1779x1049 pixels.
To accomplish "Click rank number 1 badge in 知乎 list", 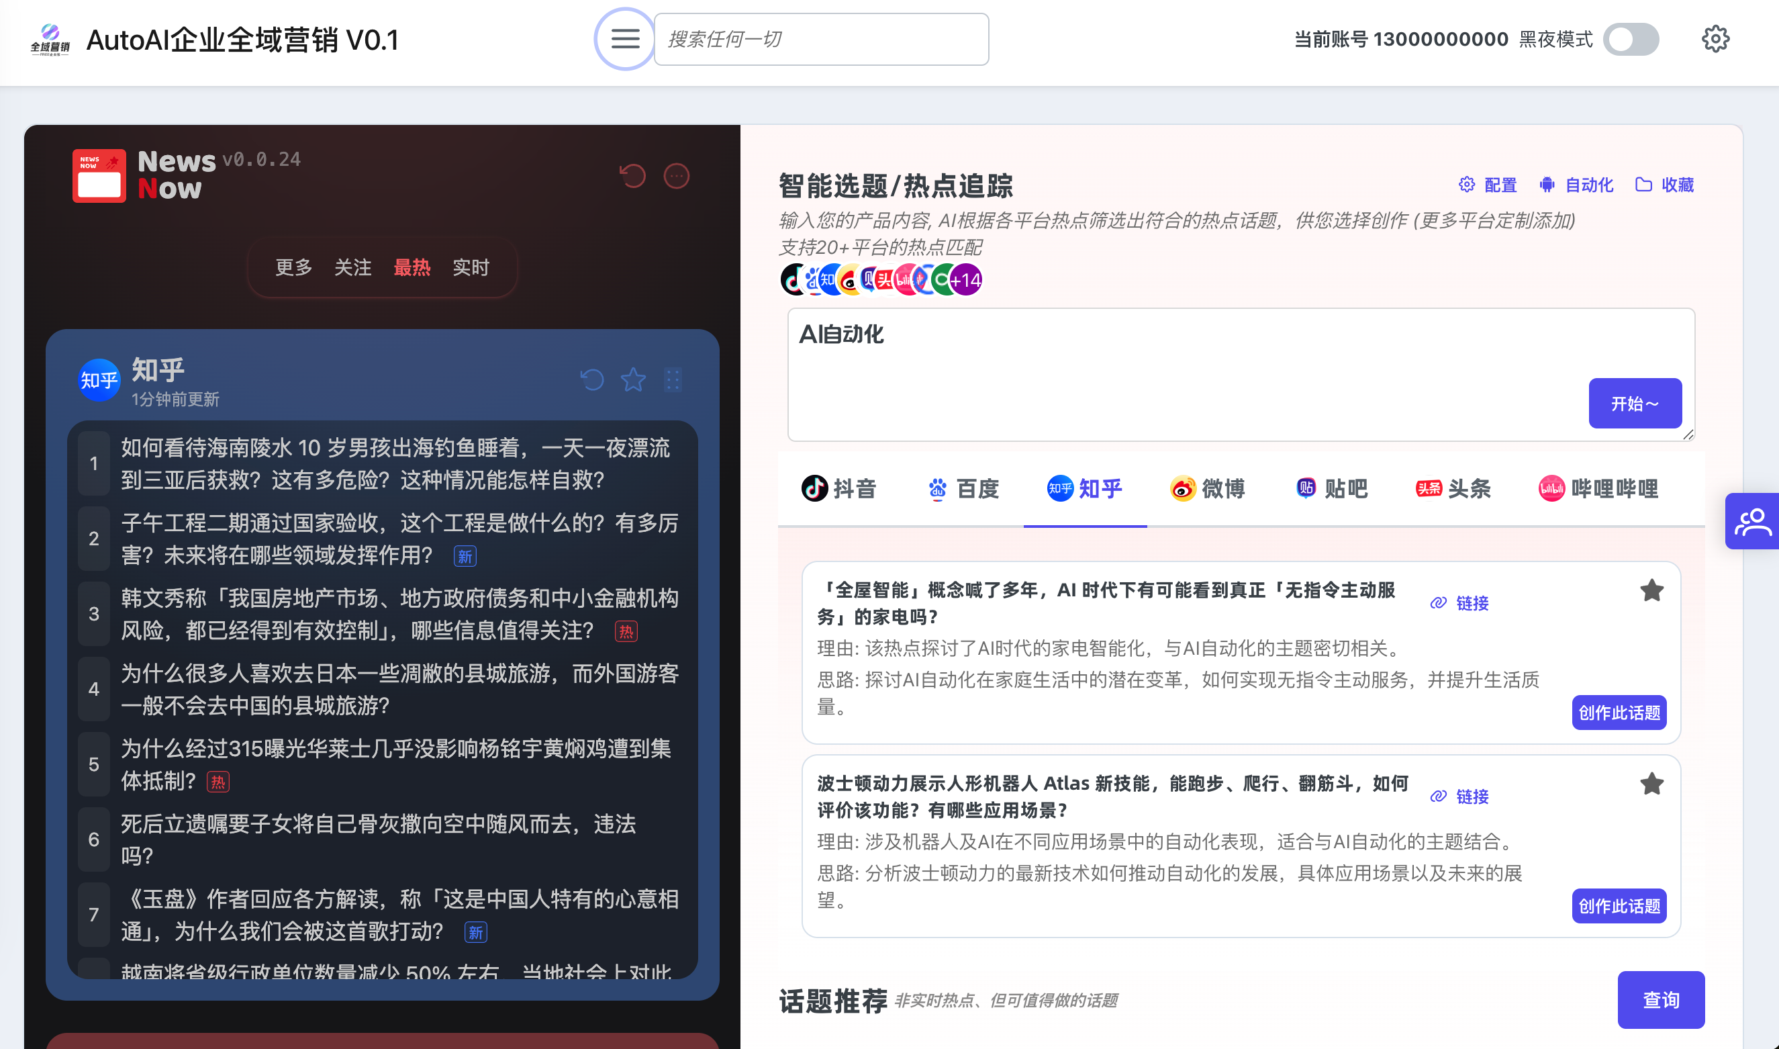I will [x=94, y=463].
